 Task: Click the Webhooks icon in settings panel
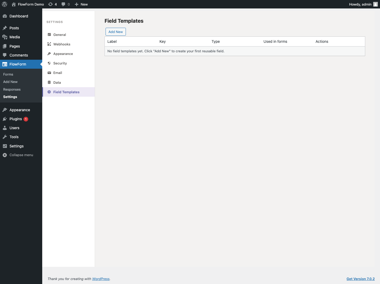pyautogui.click(x=49, y=44)
